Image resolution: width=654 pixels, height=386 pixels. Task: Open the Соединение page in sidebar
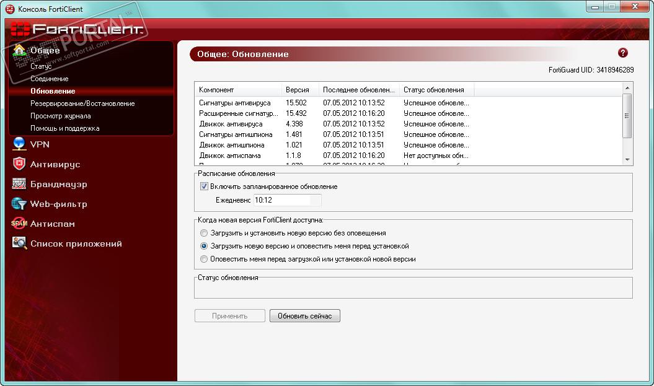[49, 79]
